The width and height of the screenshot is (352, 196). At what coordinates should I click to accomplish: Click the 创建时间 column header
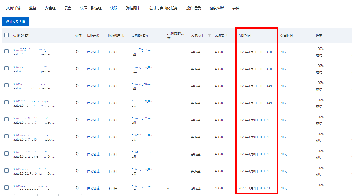245,35
